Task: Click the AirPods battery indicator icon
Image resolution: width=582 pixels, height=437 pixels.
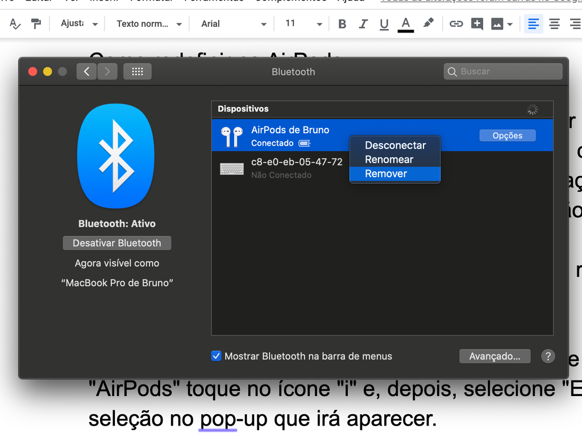Action: click(x=305, y=143)
